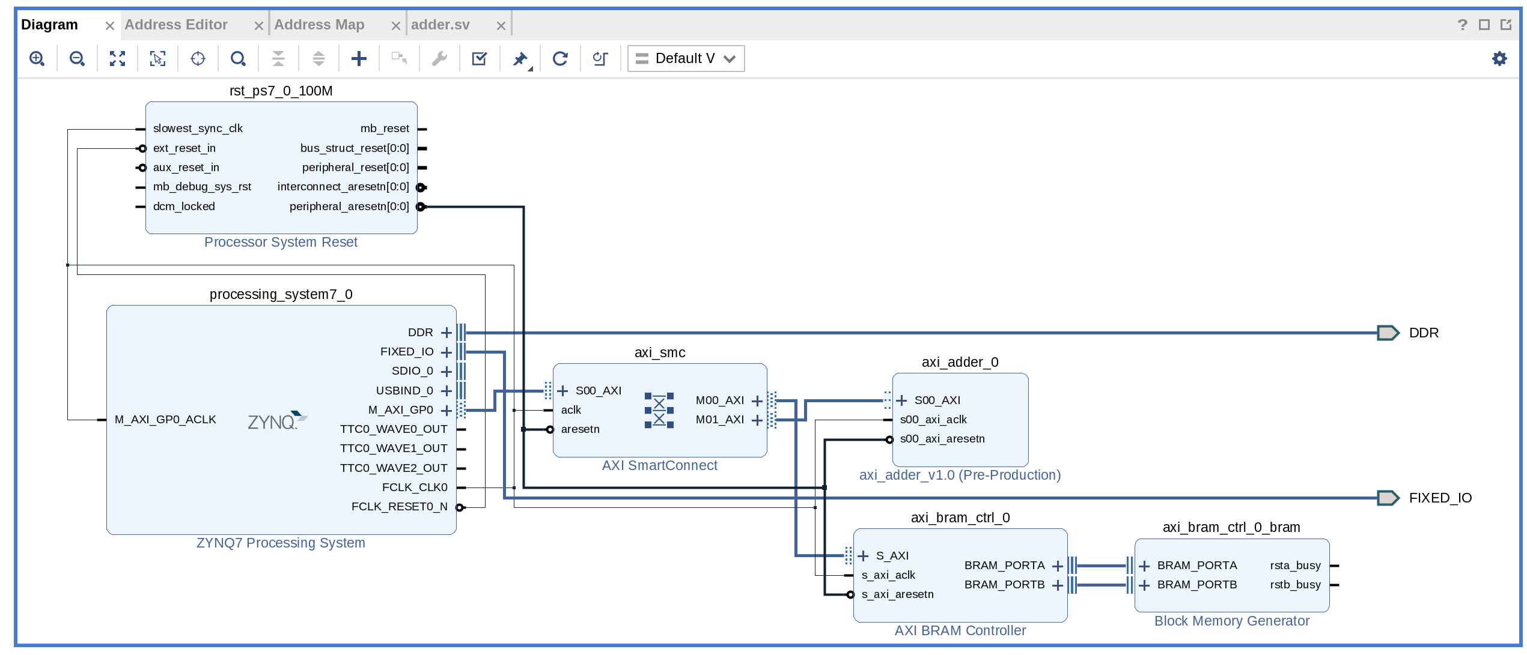Image resolution: width=1527 pixels, height=655 pixels.
Task: Open the diagram settings gear
Action: click(1499, 58)
